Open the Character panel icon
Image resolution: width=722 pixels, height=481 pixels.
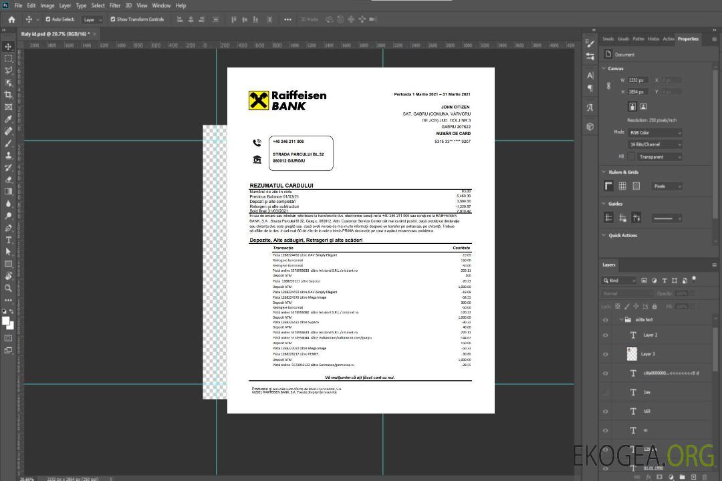590,75
